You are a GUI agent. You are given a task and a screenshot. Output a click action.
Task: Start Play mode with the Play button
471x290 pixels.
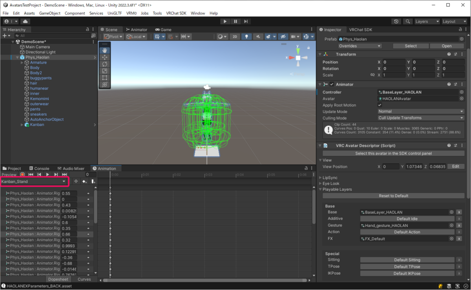pos(225,22)
